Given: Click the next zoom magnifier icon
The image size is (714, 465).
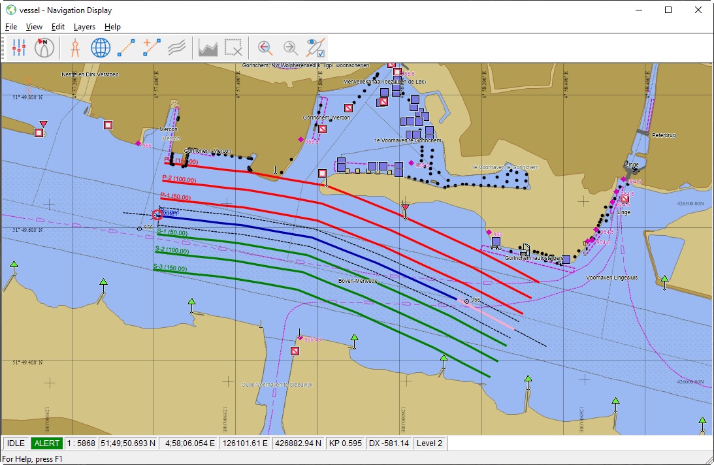Looking at the screenshot, I should tap(290, 48).
